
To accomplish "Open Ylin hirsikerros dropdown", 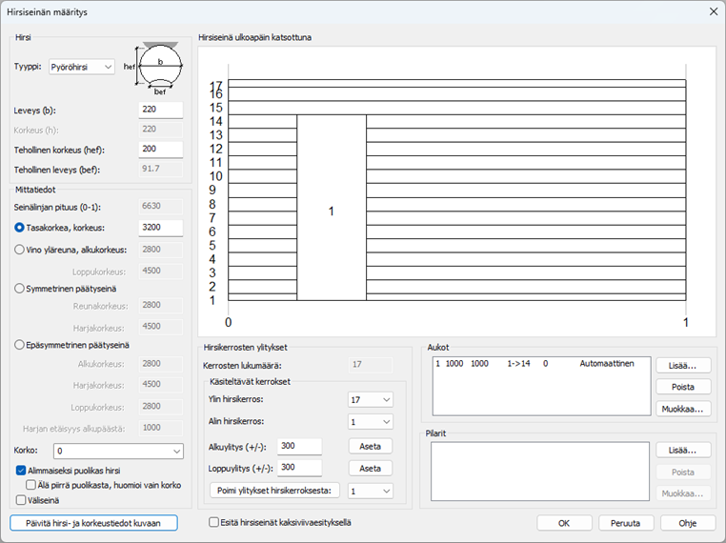I will point(371,400).
